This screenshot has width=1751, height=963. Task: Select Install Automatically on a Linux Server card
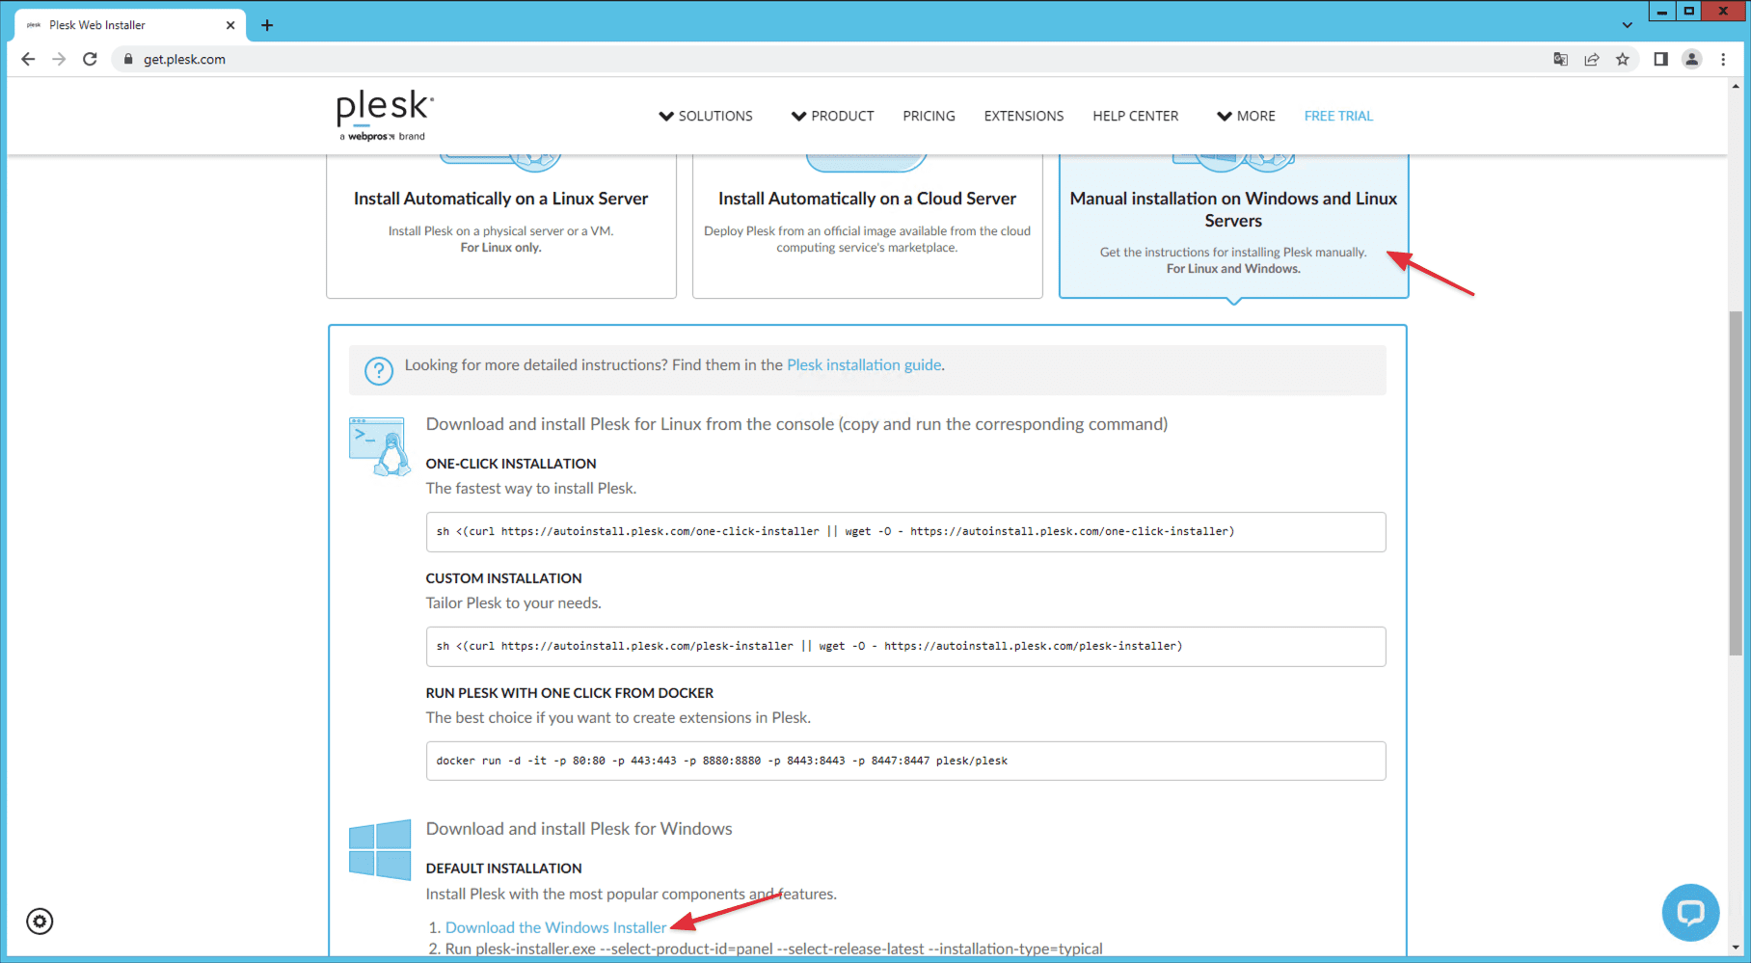point(501,222)
